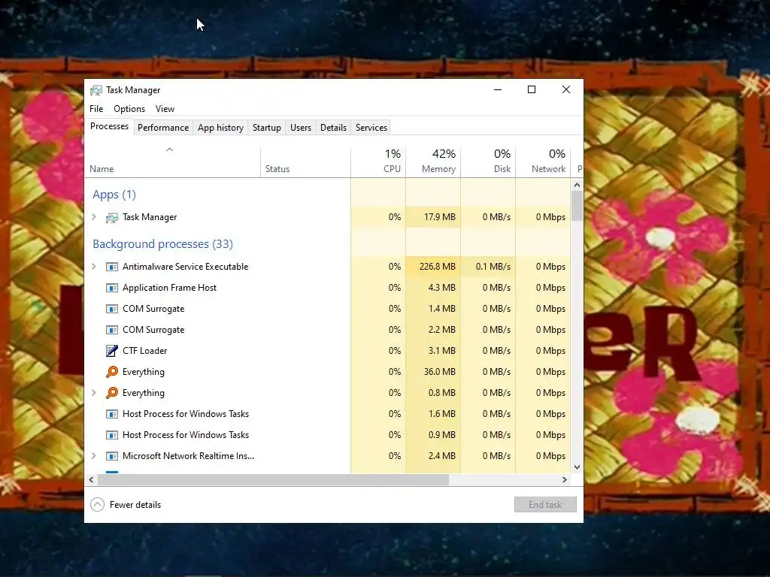
Task: Switch to the Details tab
Action: [333, 128]
